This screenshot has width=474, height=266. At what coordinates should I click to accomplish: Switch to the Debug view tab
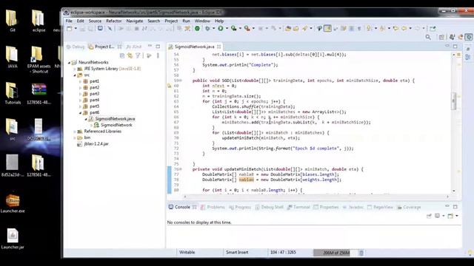click(x=76, y=47)
